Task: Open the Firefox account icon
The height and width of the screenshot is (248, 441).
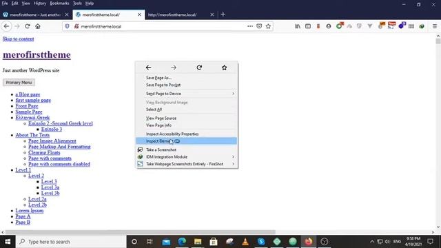Action: tap(329, 26)
